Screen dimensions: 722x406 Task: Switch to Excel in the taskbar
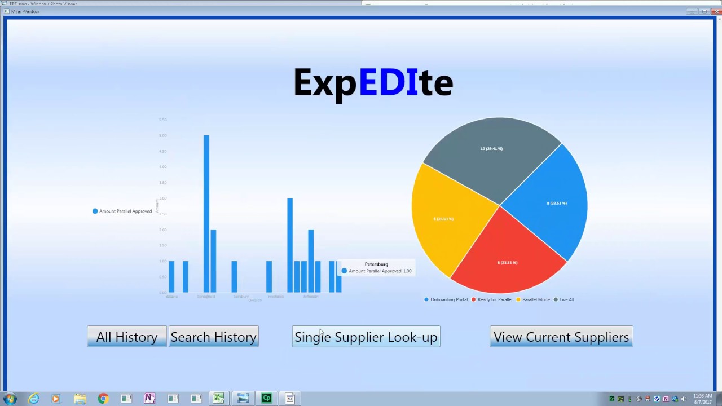[219, 399]
